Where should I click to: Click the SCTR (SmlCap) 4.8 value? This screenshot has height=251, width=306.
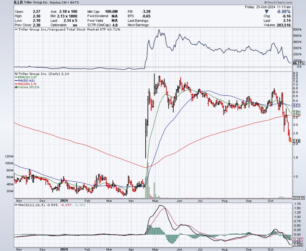(115, 25)
